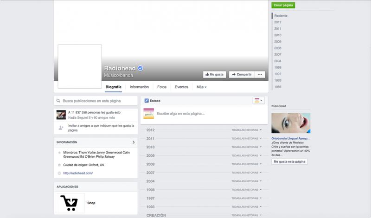371x218 pixels.
Task: Click the Me gusta button
Action: 214,74
